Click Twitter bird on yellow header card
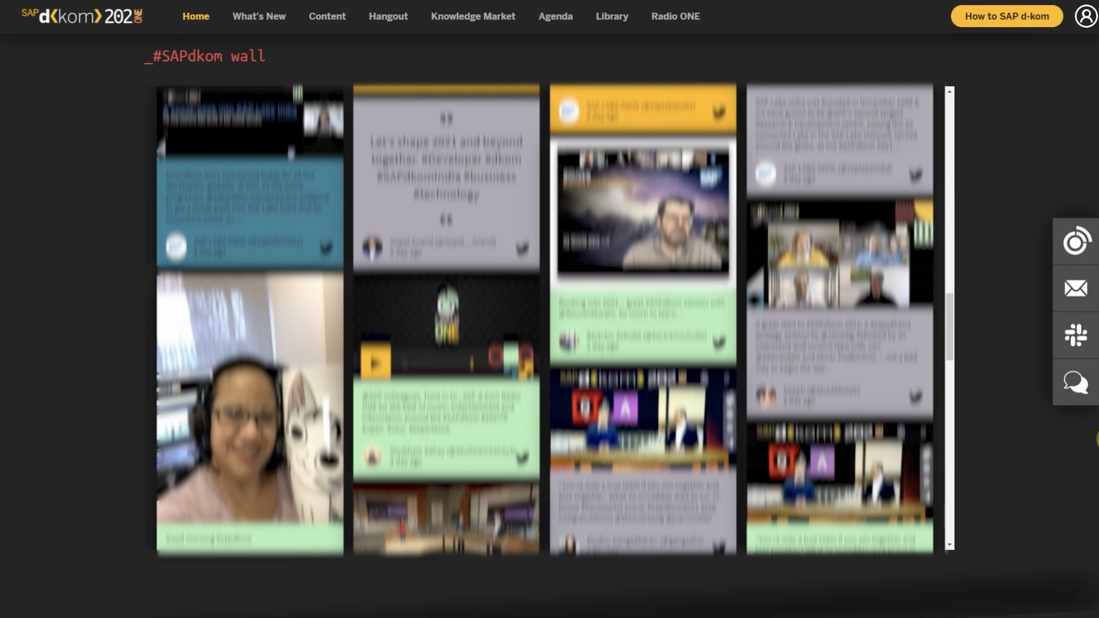 point(719,111)
